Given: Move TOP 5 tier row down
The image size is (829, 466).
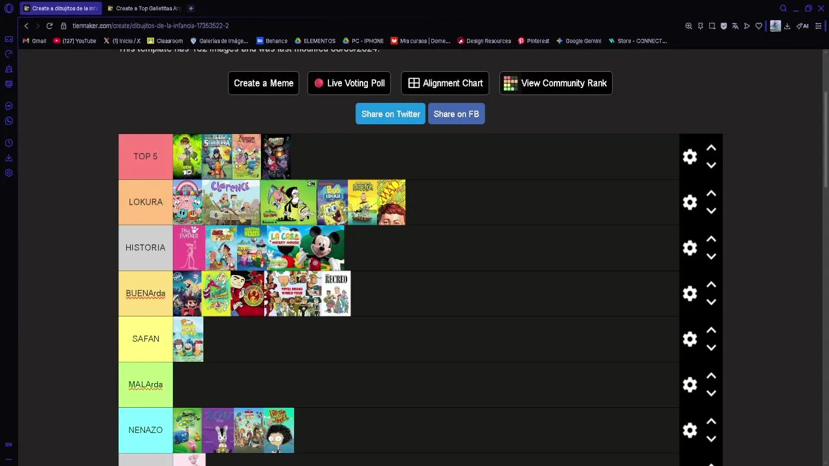Looking at the screenshot, I should point(711,165).
